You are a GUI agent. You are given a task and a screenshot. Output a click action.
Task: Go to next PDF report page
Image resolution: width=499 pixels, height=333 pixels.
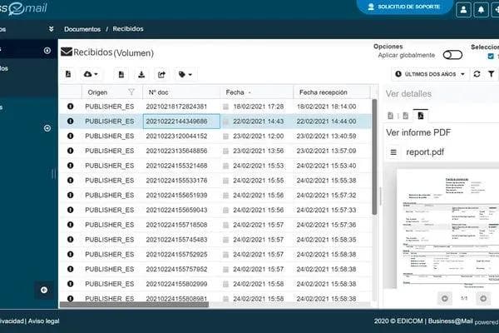tap(487, 297)
